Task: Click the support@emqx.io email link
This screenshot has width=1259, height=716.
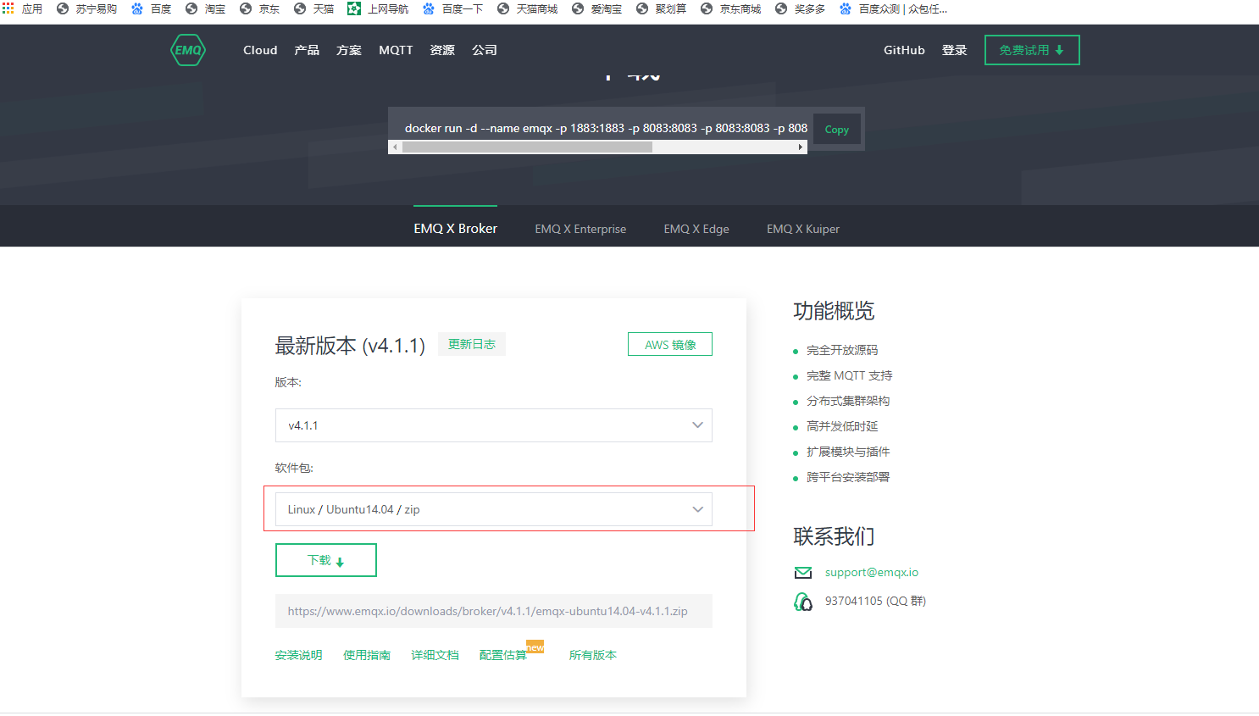Action: click(872, 573)
